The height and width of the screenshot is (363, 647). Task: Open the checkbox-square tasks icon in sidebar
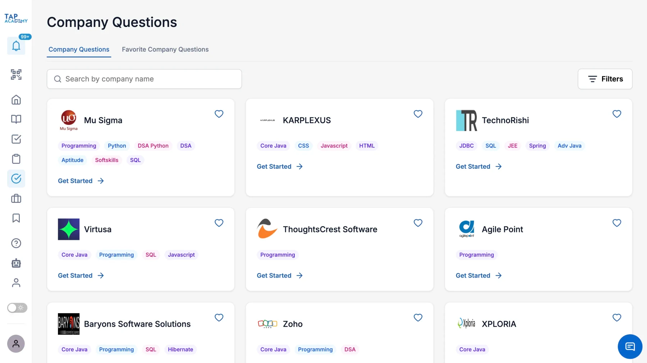[16, 139]
